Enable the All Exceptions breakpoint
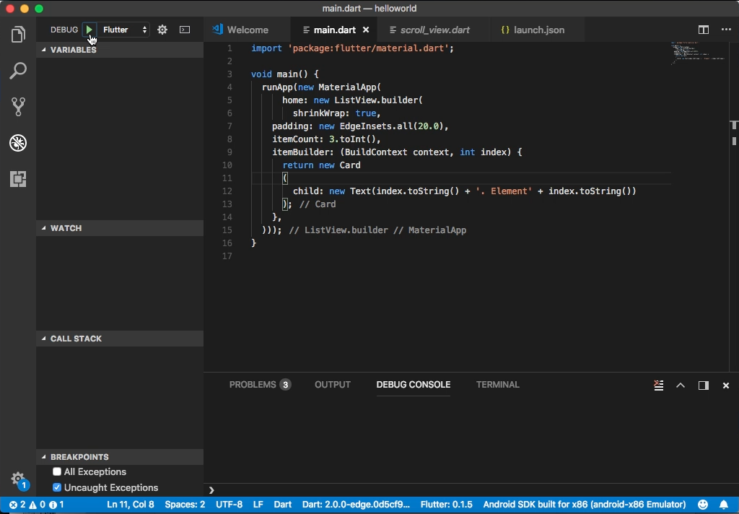 (x=57, y=471)
